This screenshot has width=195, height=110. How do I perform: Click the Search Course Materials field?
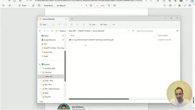(157, 31)
